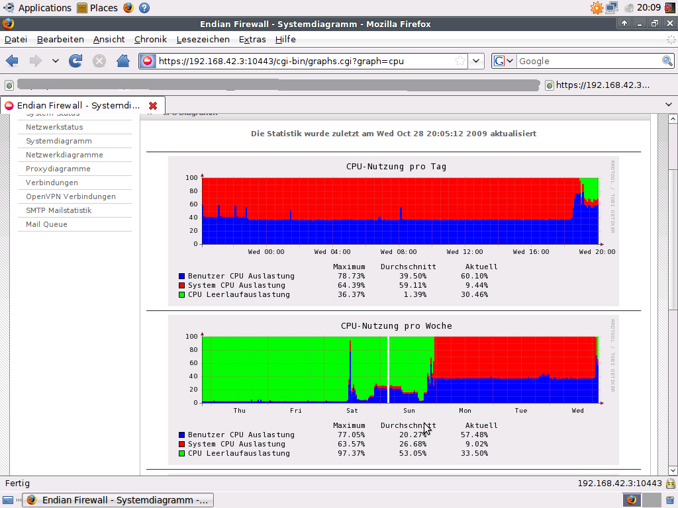Screen dimensions: 678x508
Task: Click the help question mark panel icon
Action: [144, 8]
